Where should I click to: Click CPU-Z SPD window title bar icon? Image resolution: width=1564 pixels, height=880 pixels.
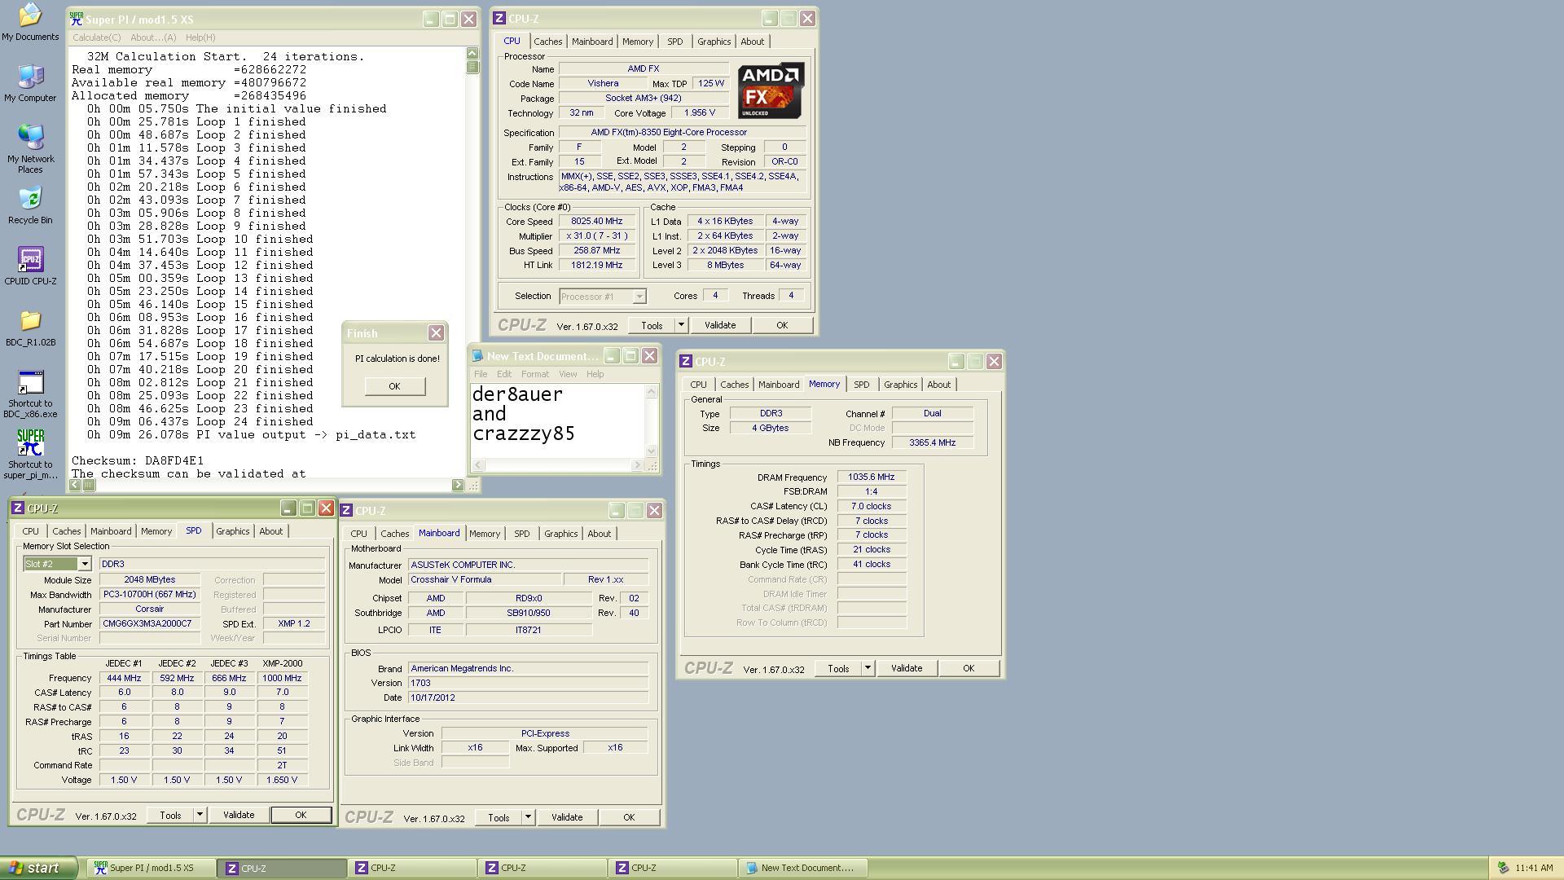click(x=18, y=508)
